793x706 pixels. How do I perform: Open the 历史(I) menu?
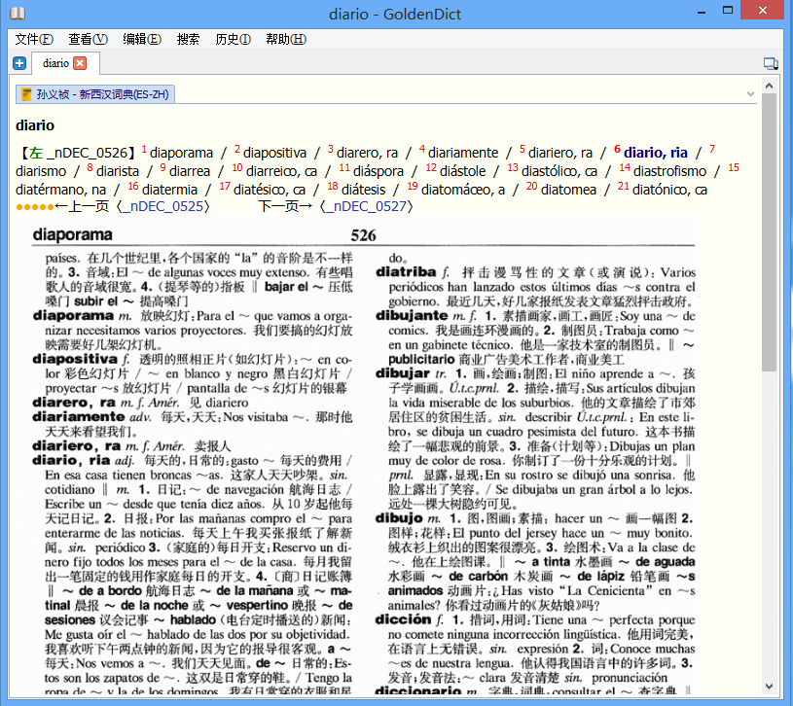click(x=234, y=39)
